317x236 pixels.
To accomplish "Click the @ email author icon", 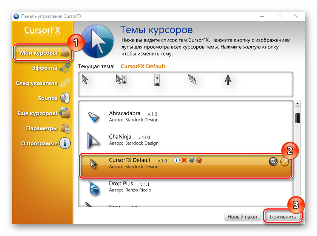I will [199, 160].
